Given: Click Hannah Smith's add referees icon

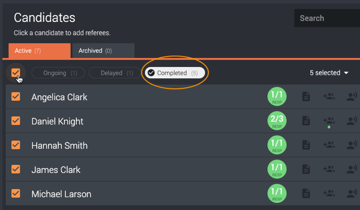Looking at the screenshot, I should (x=329, y=145).
